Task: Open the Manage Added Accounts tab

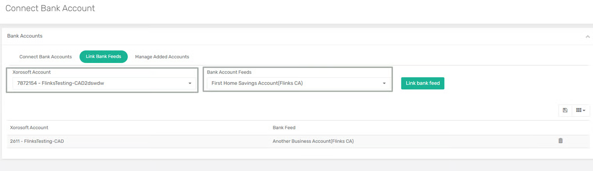Action: [x=162, y=57]
